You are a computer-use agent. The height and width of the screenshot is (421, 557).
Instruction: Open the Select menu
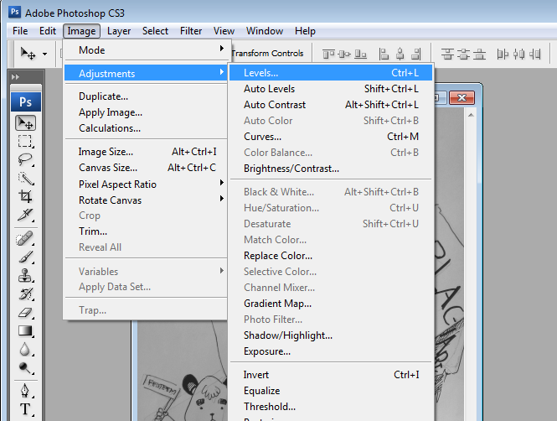click(x=155, y=31)
